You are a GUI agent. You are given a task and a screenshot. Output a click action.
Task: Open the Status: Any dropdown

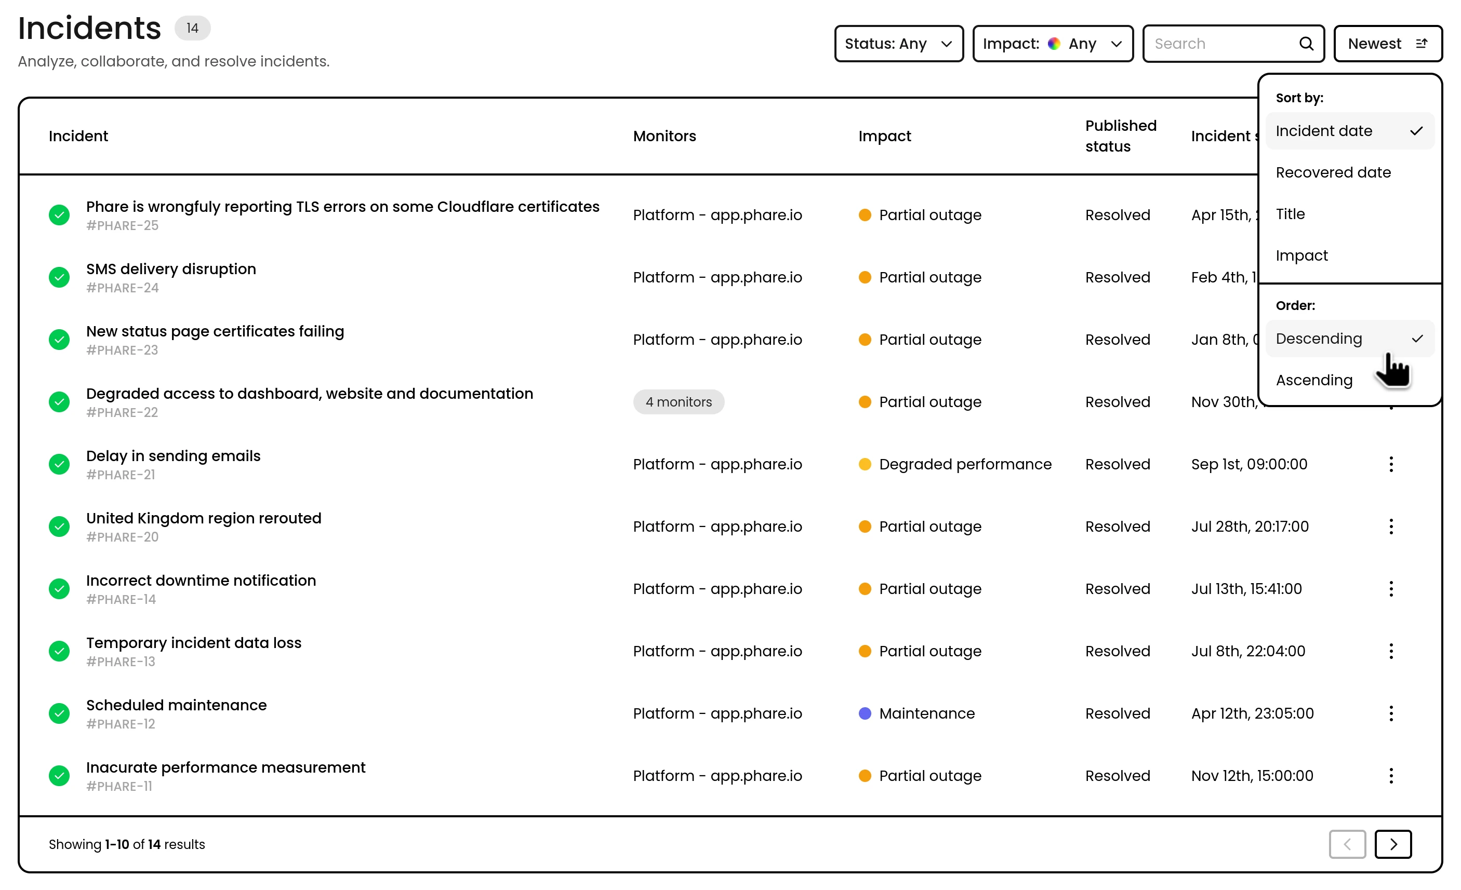[898, 43]
